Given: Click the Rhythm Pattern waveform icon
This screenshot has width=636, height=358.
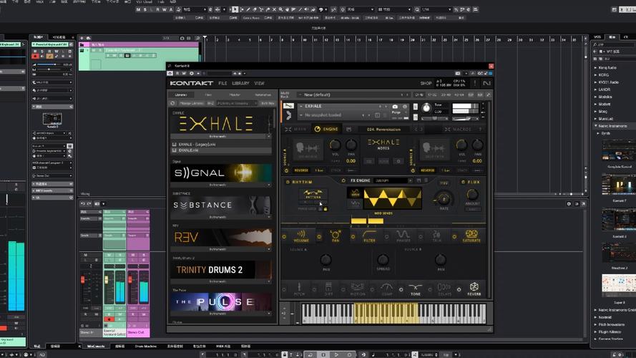Looking at the screenshot, I should pyautogui.click(x=313, y=193).
